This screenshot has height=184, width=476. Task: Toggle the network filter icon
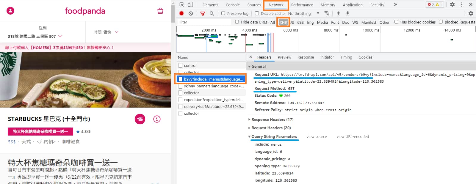coord(203,13)
